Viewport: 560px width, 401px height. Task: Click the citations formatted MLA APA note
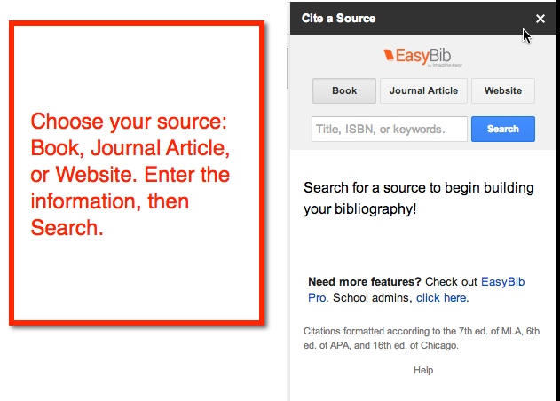(422, 338)
